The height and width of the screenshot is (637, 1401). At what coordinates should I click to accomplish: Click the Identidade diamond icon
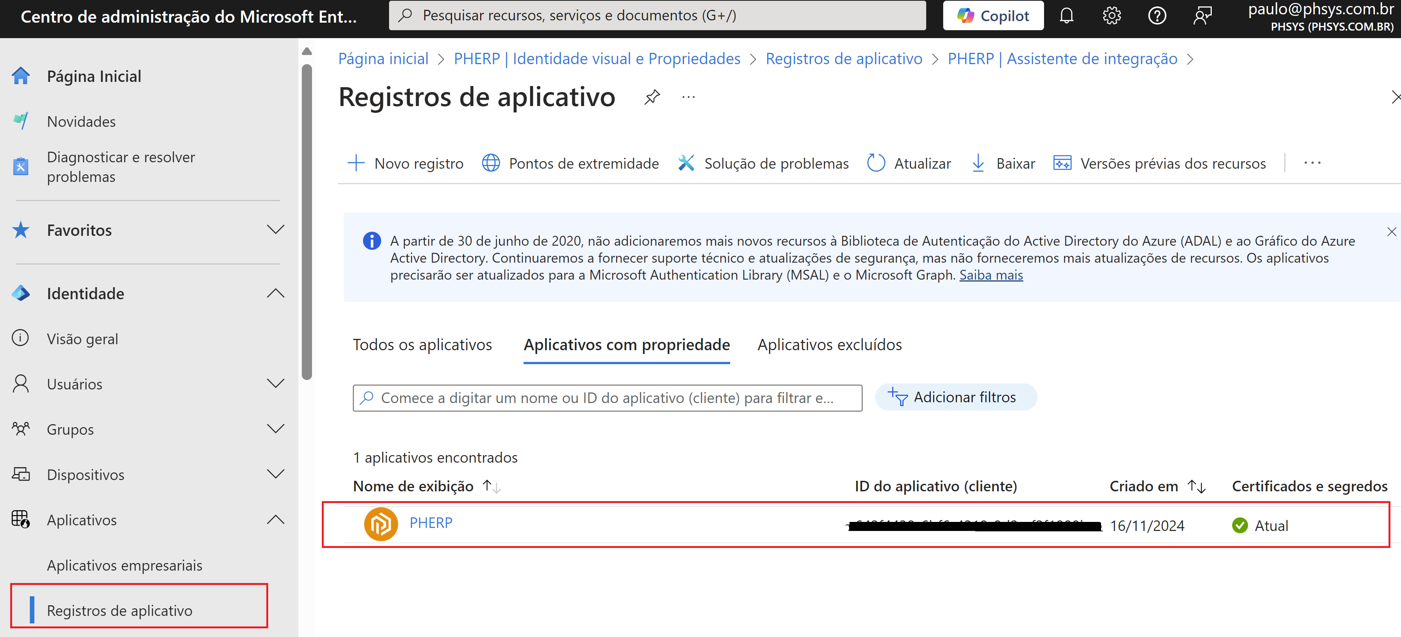click(x=21, y=293)
